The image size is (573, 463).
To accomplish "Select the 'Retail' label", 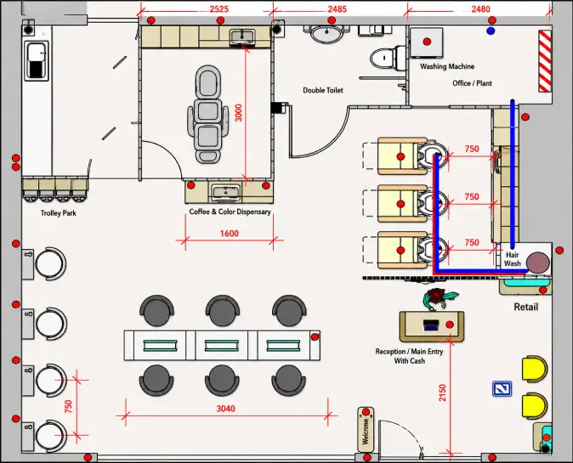I will pyautogui.click(x=526, y=307).
